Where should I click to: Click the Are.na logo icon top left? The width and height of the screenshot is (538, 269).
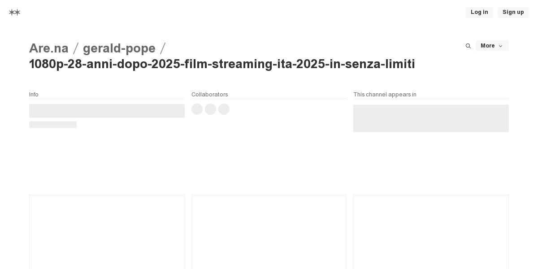14,13
